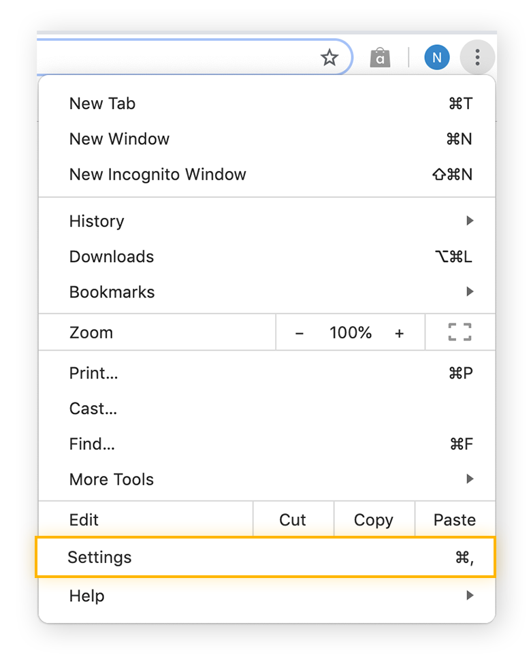Open the Find... menu entry

(x=91, y=444)
